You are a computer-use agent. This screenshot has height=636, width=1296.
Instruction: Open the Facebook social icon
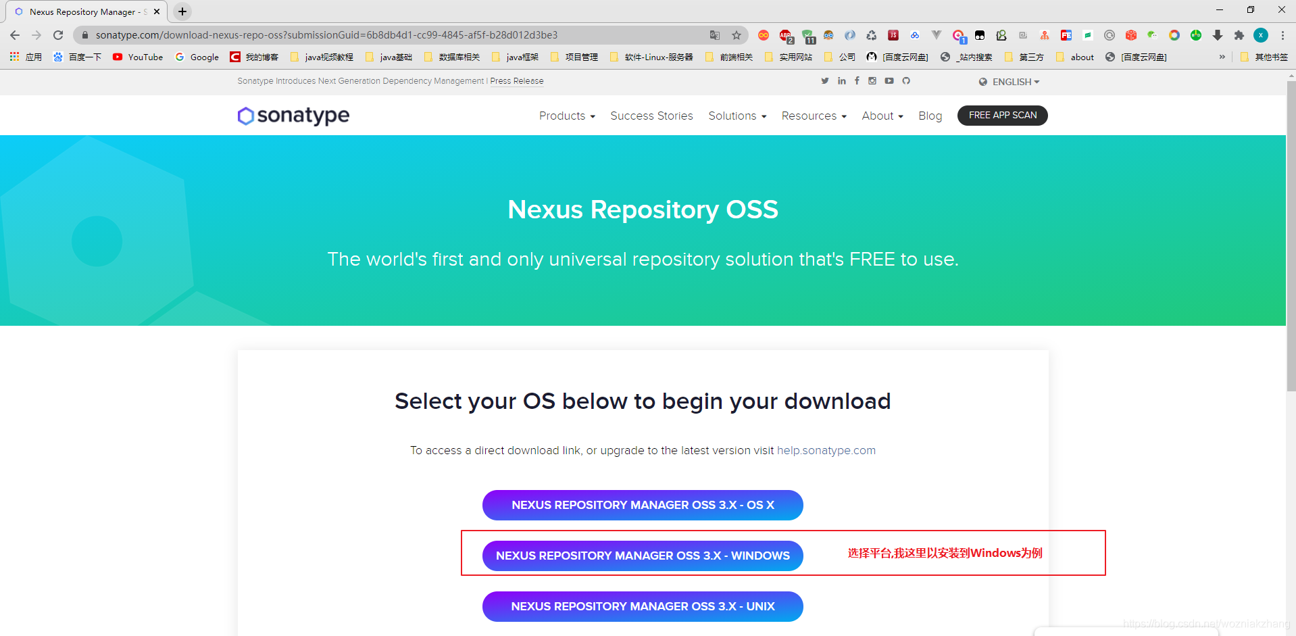pyautogui.click(x=857, y=81)
